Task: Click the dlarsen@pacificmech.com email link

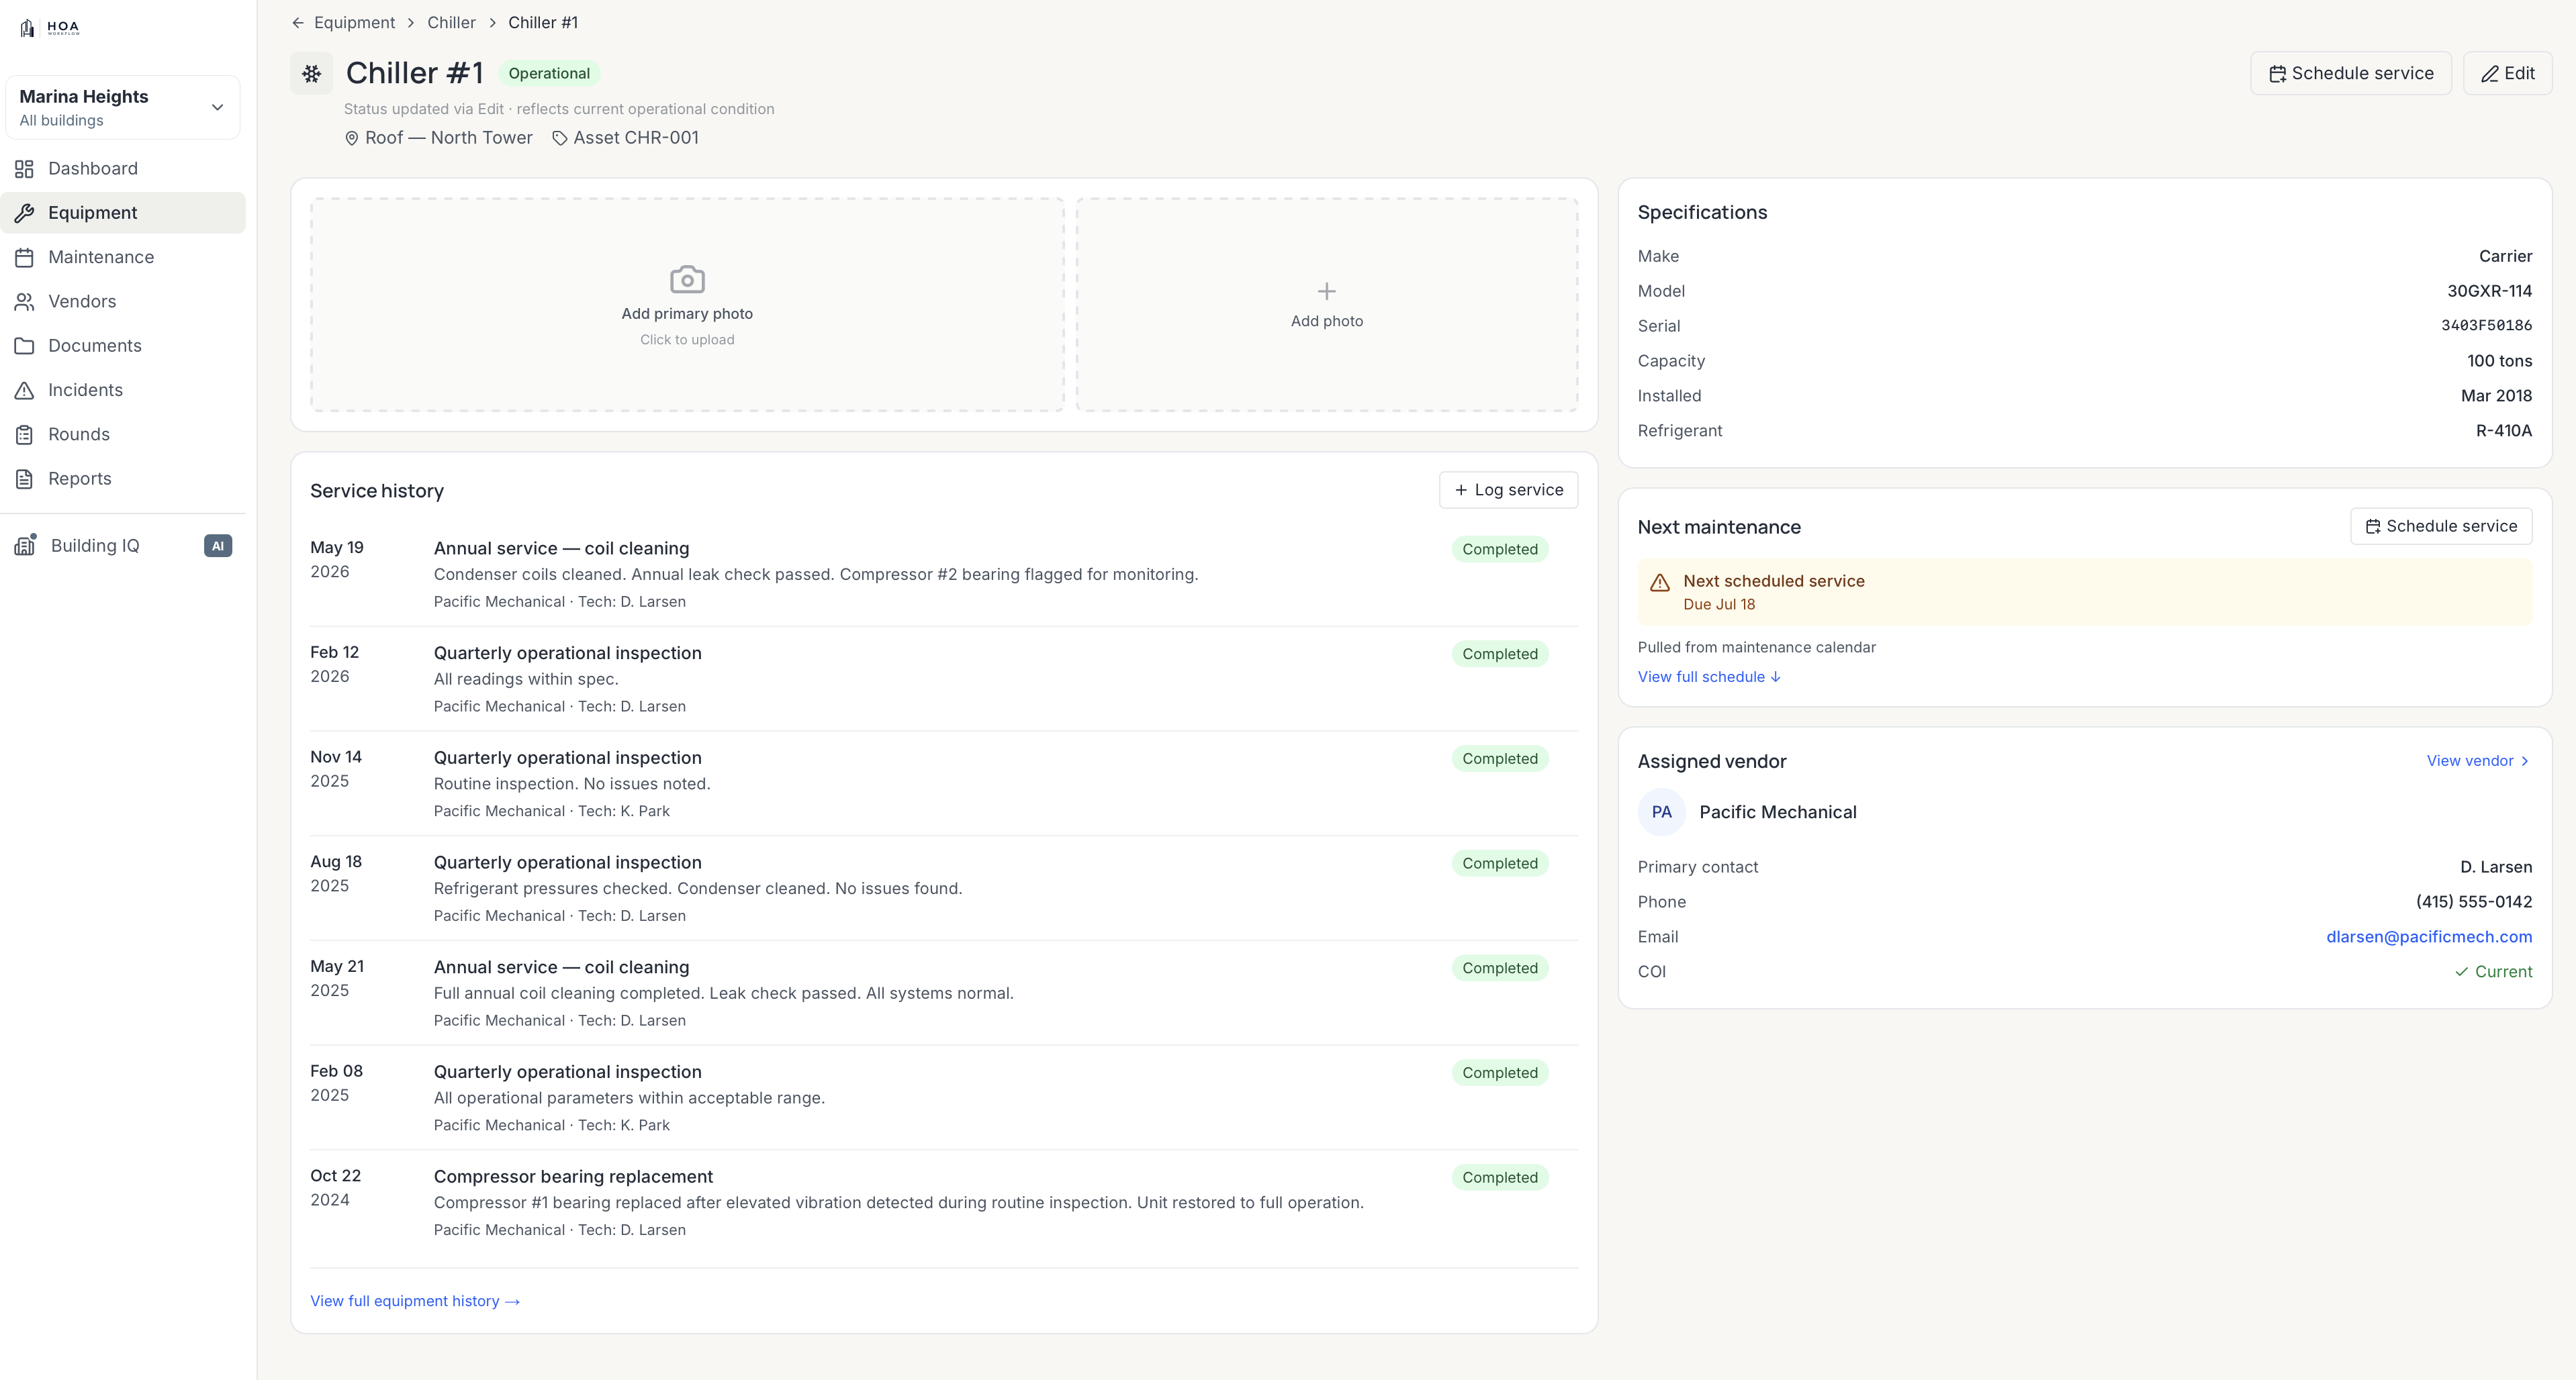Action: (x=2429, y=936)
